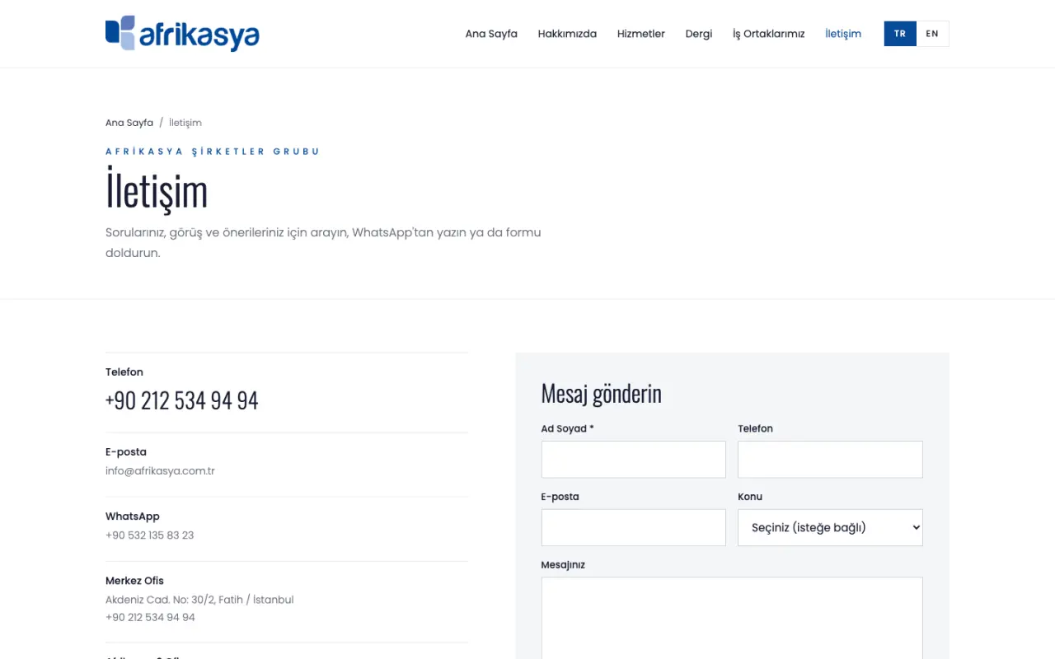Click WhatsApp number +90 532 135 83 23
The height and width of the screenshot is (659, 1055).
point(149,535)
